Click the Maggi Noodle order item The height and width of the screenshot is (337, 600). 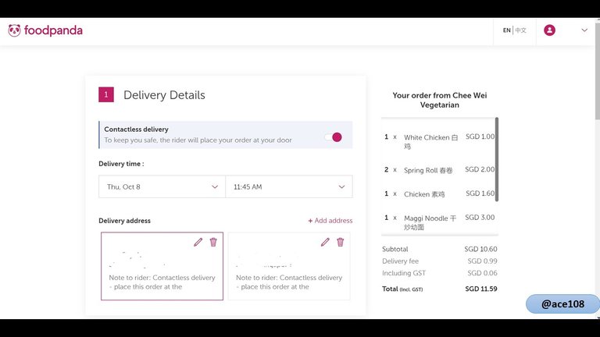[x=439, y=222]
